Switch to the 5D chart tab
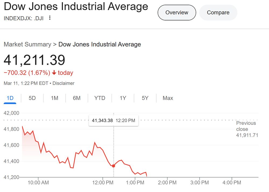The width and height of the screenshot is (269, 192). click(32, 98)
